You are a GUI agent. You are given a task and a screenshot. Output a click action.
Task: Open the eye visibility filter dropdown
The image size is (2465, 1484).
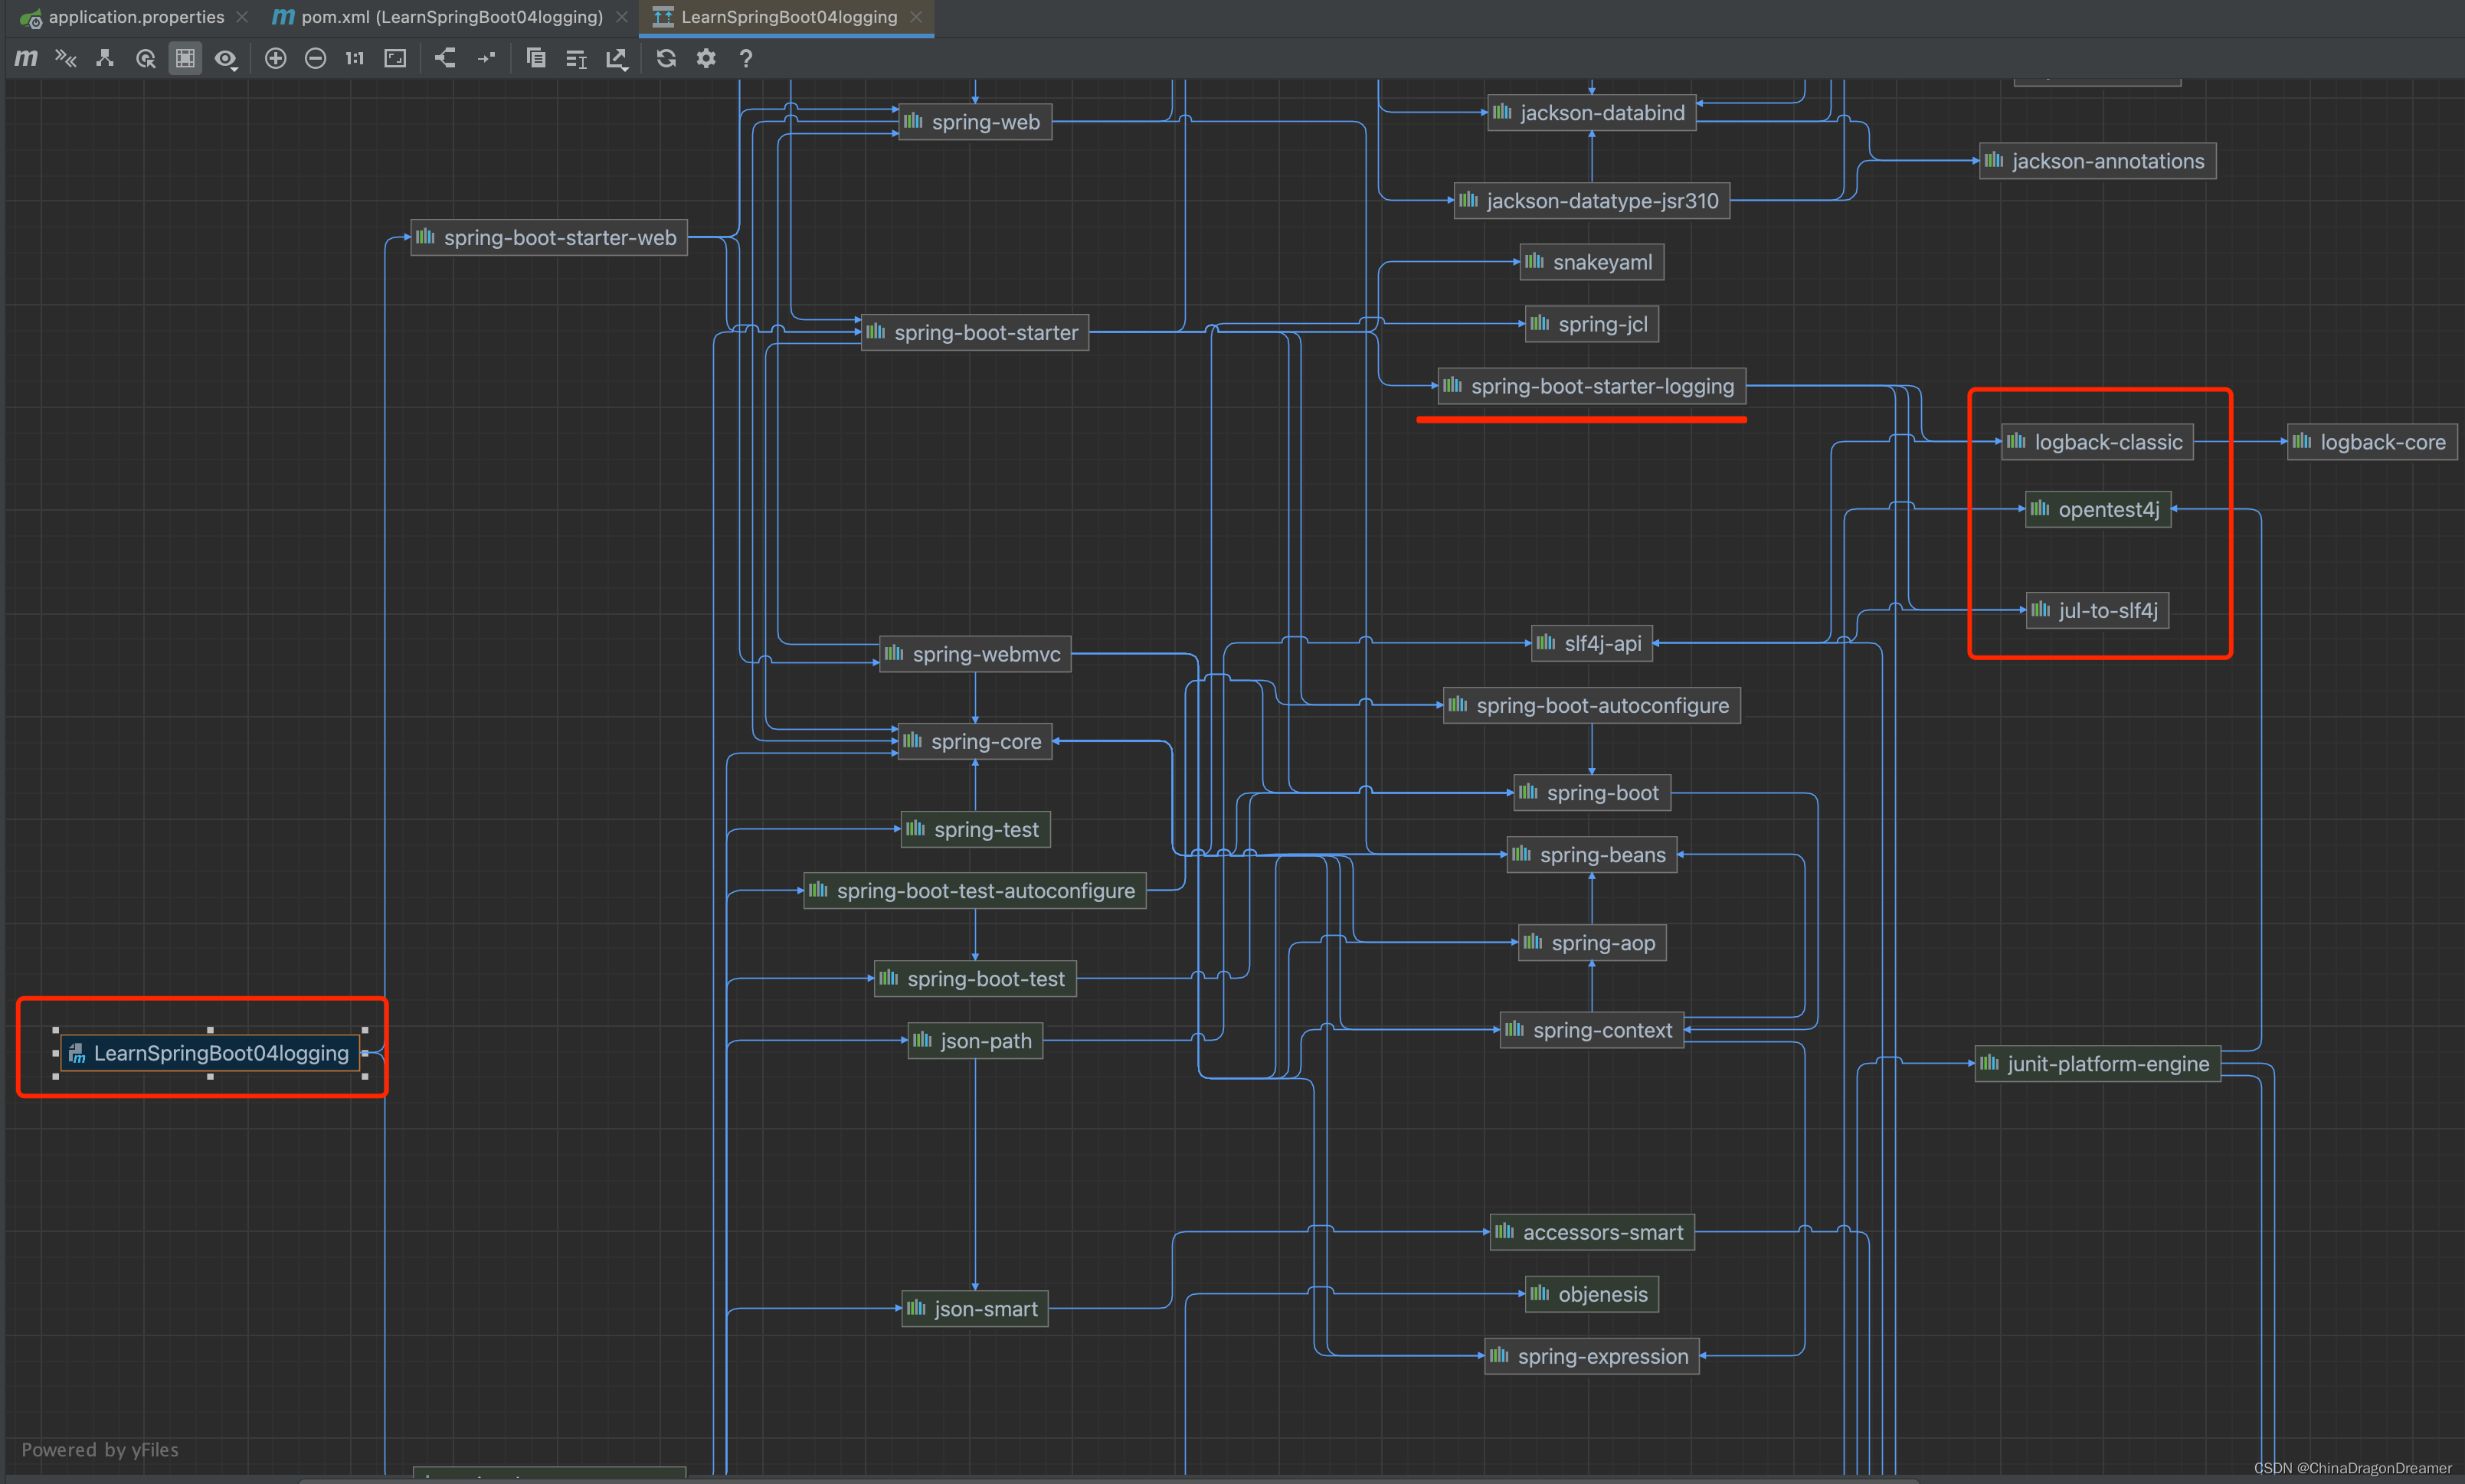pyautogui.click(x=226, y=59)
